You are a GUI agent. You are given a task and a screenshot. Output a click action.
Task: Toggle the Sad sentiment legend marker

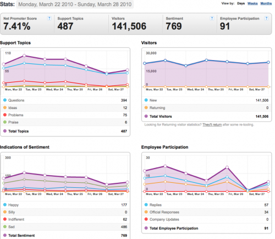(5, 226)
